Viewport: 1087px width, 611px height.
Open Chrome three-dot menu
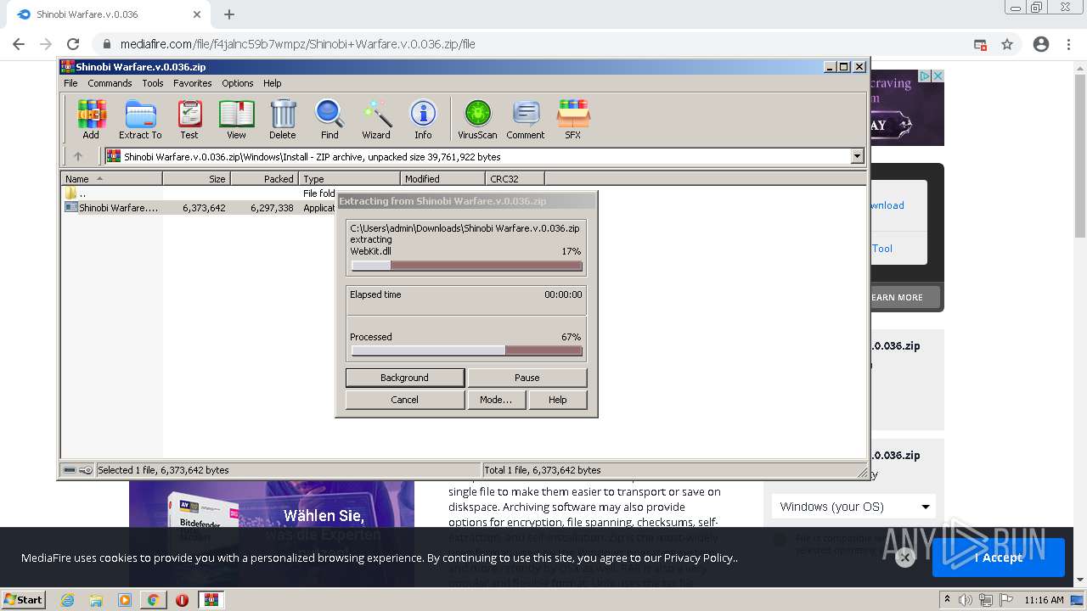pos(1069,44)
